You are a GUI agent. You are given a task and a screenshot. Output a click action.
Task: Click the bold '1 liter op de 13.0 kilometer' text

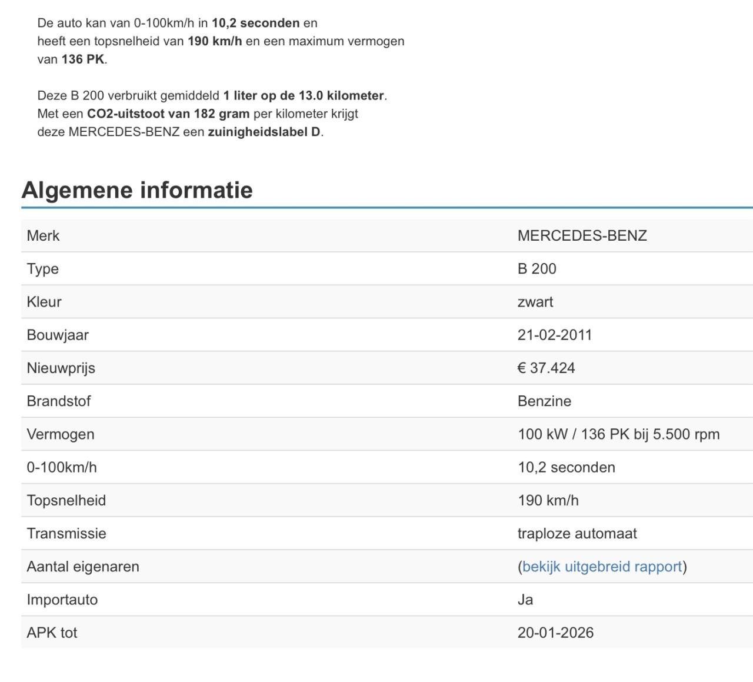(x=303, y=95)
